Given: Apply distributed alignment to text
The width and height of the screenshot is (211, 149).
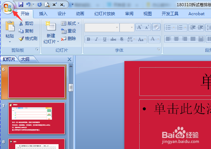Looking at the screenshot, I should point(201,39).
